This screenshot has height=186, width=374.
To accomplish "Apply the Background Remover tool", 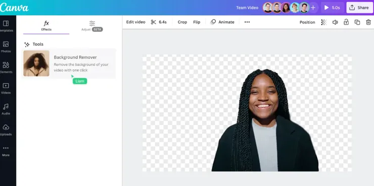I will 69,64.
